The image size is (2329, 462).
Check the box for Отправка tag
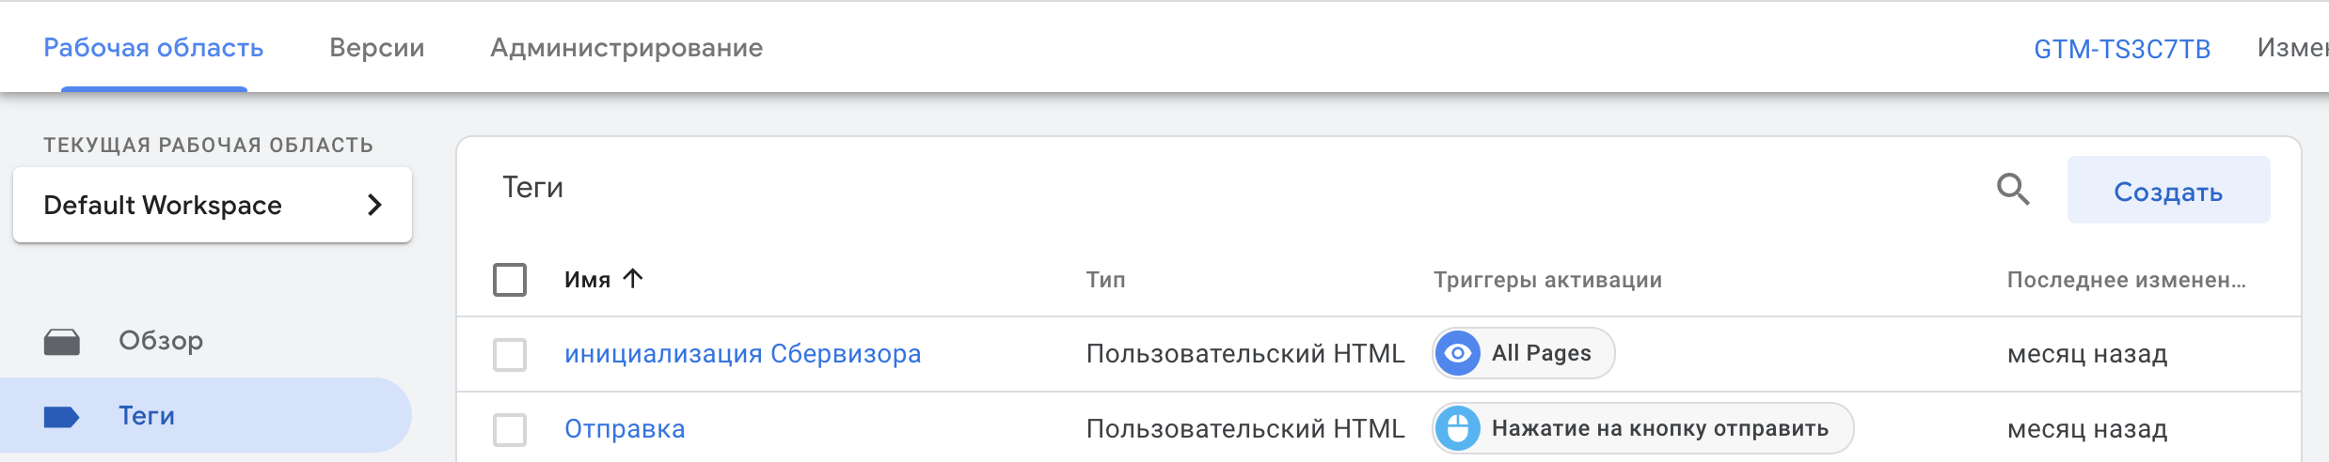pyautogui.click(x=510, y=429)
